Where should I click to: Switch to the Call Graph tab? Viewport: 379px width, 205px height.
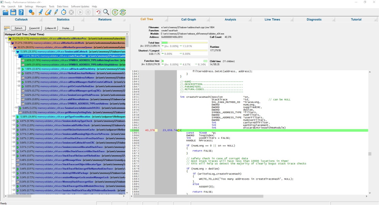point(189,20)
